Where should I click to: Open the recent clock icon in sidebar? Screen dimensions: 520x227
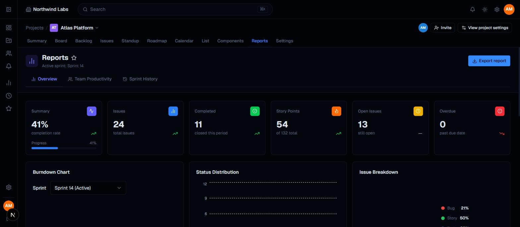9,96
